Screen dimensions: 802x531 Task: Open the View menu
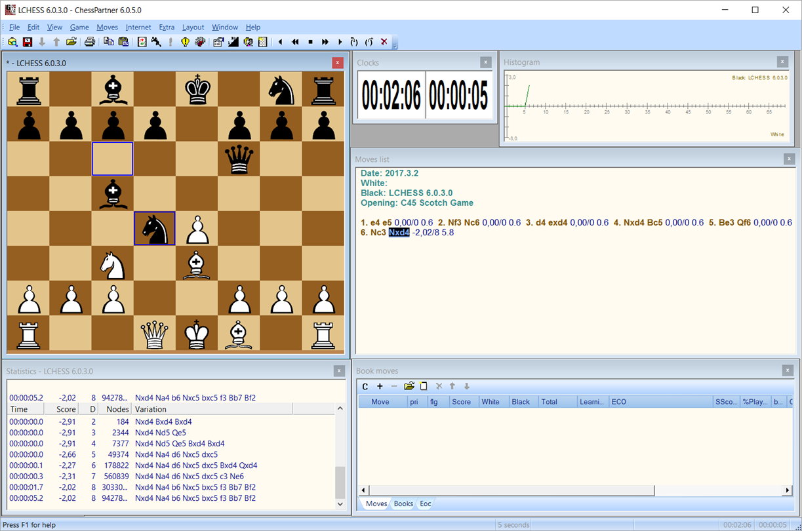(x=54, y=28)
